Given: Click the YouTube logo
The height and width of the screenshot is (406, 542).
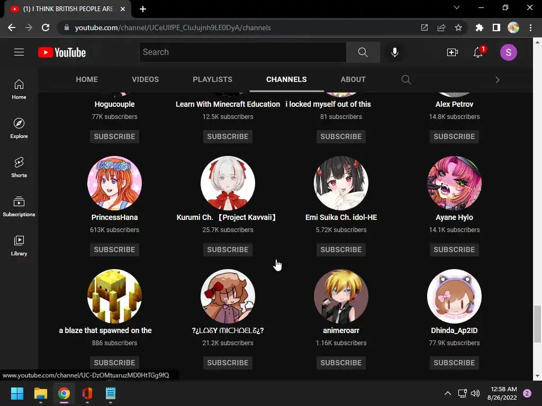Looking at the screenshot, I should (x=62, y=52).
